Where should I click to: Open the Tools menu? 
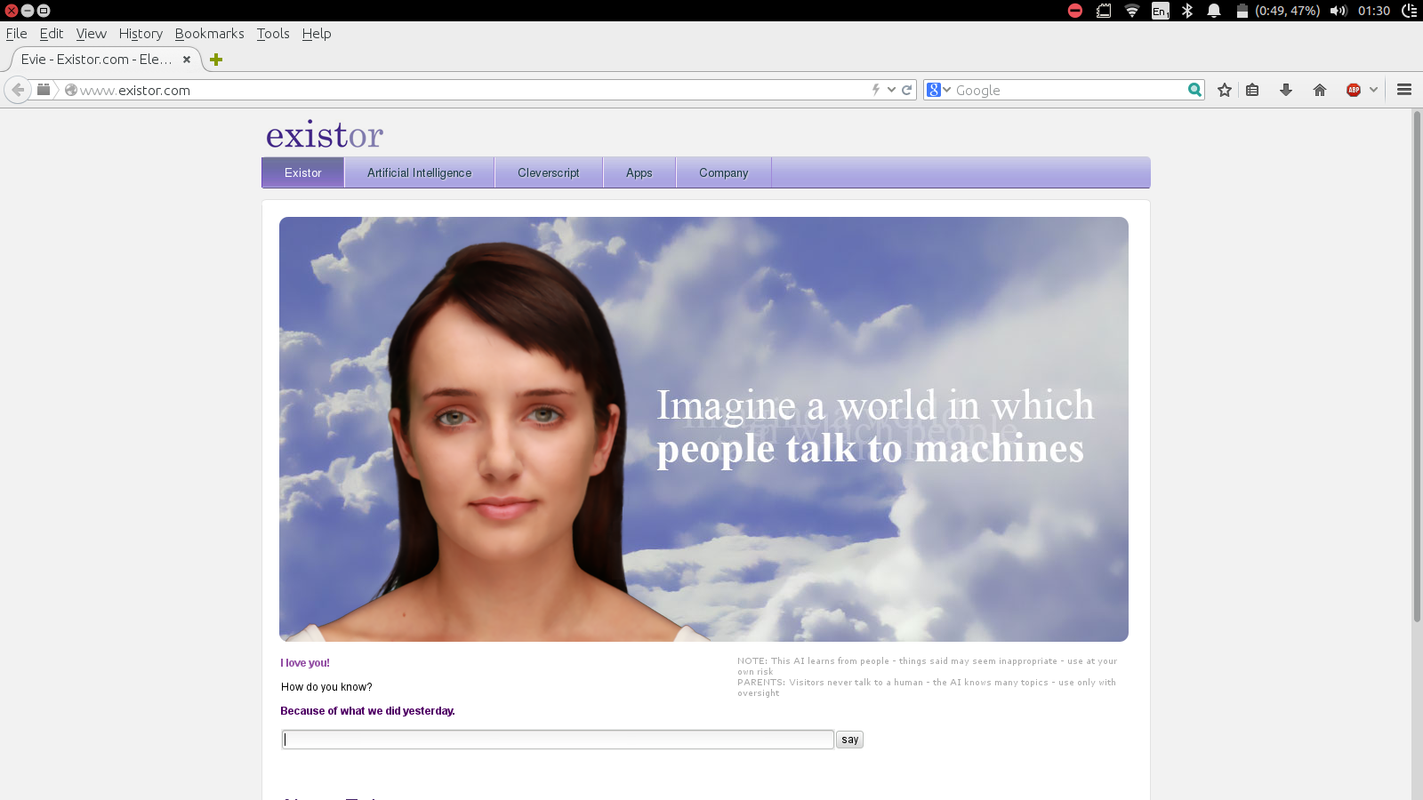pos(273,34)
